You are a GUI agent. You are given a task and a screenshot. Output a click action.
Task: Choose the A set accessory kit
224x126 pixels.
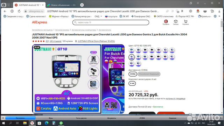pos(132,83)
